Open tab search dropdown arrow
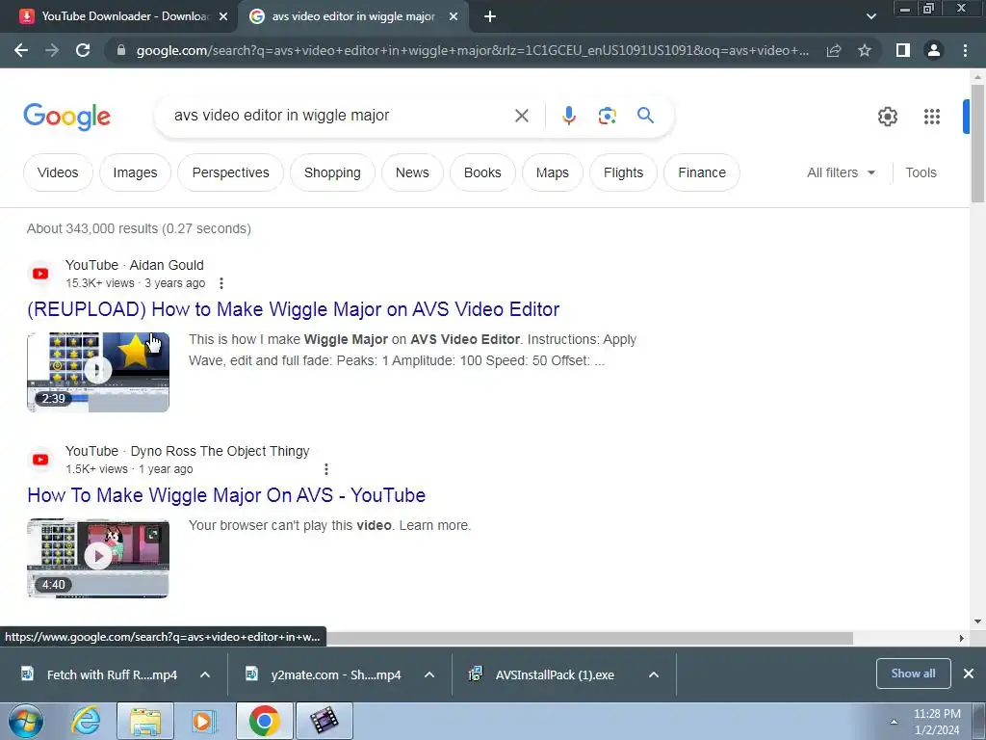The image size is (986, 740). [870, 17]
